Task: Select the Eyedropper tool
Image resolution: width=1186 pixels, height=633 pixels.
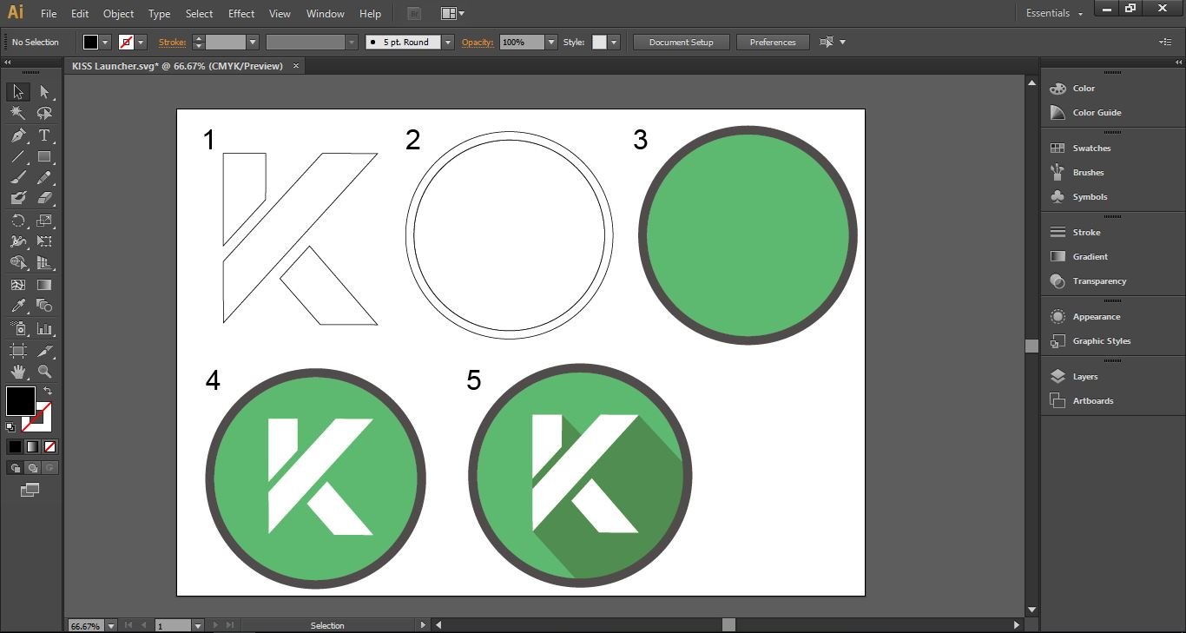Action: [x=18, y=306]
